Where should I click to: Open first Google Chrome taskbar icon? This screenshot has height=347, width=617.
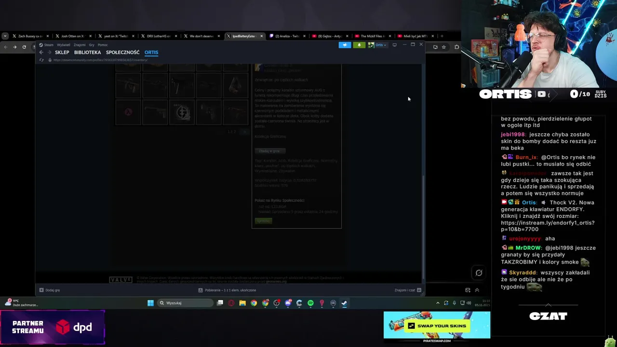click(254, 303)
